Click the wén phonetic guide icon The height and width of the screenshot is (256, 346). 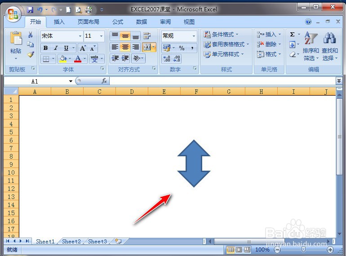point(94,59)
